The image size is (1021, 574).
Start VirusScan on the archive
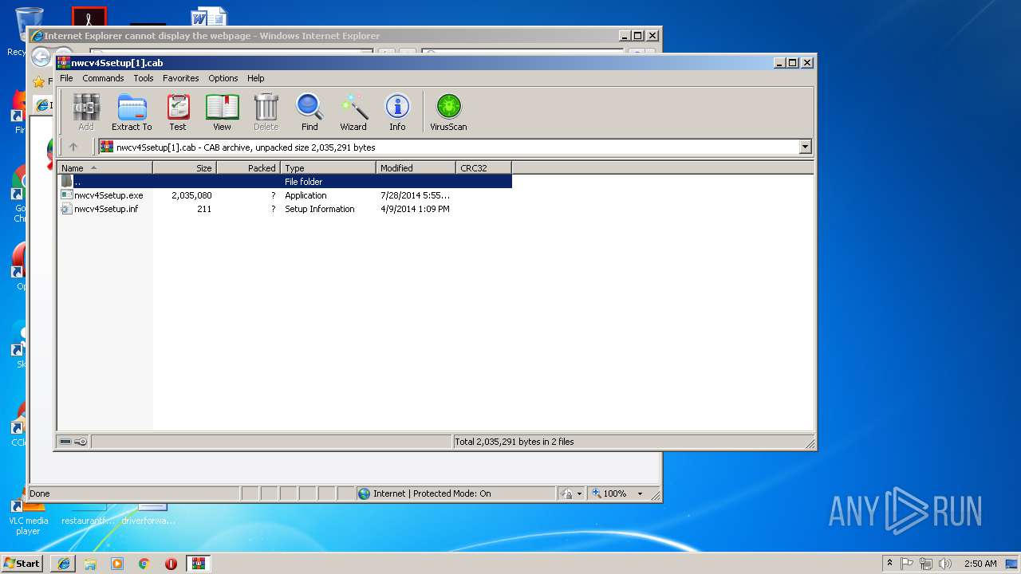coord(448,112)
